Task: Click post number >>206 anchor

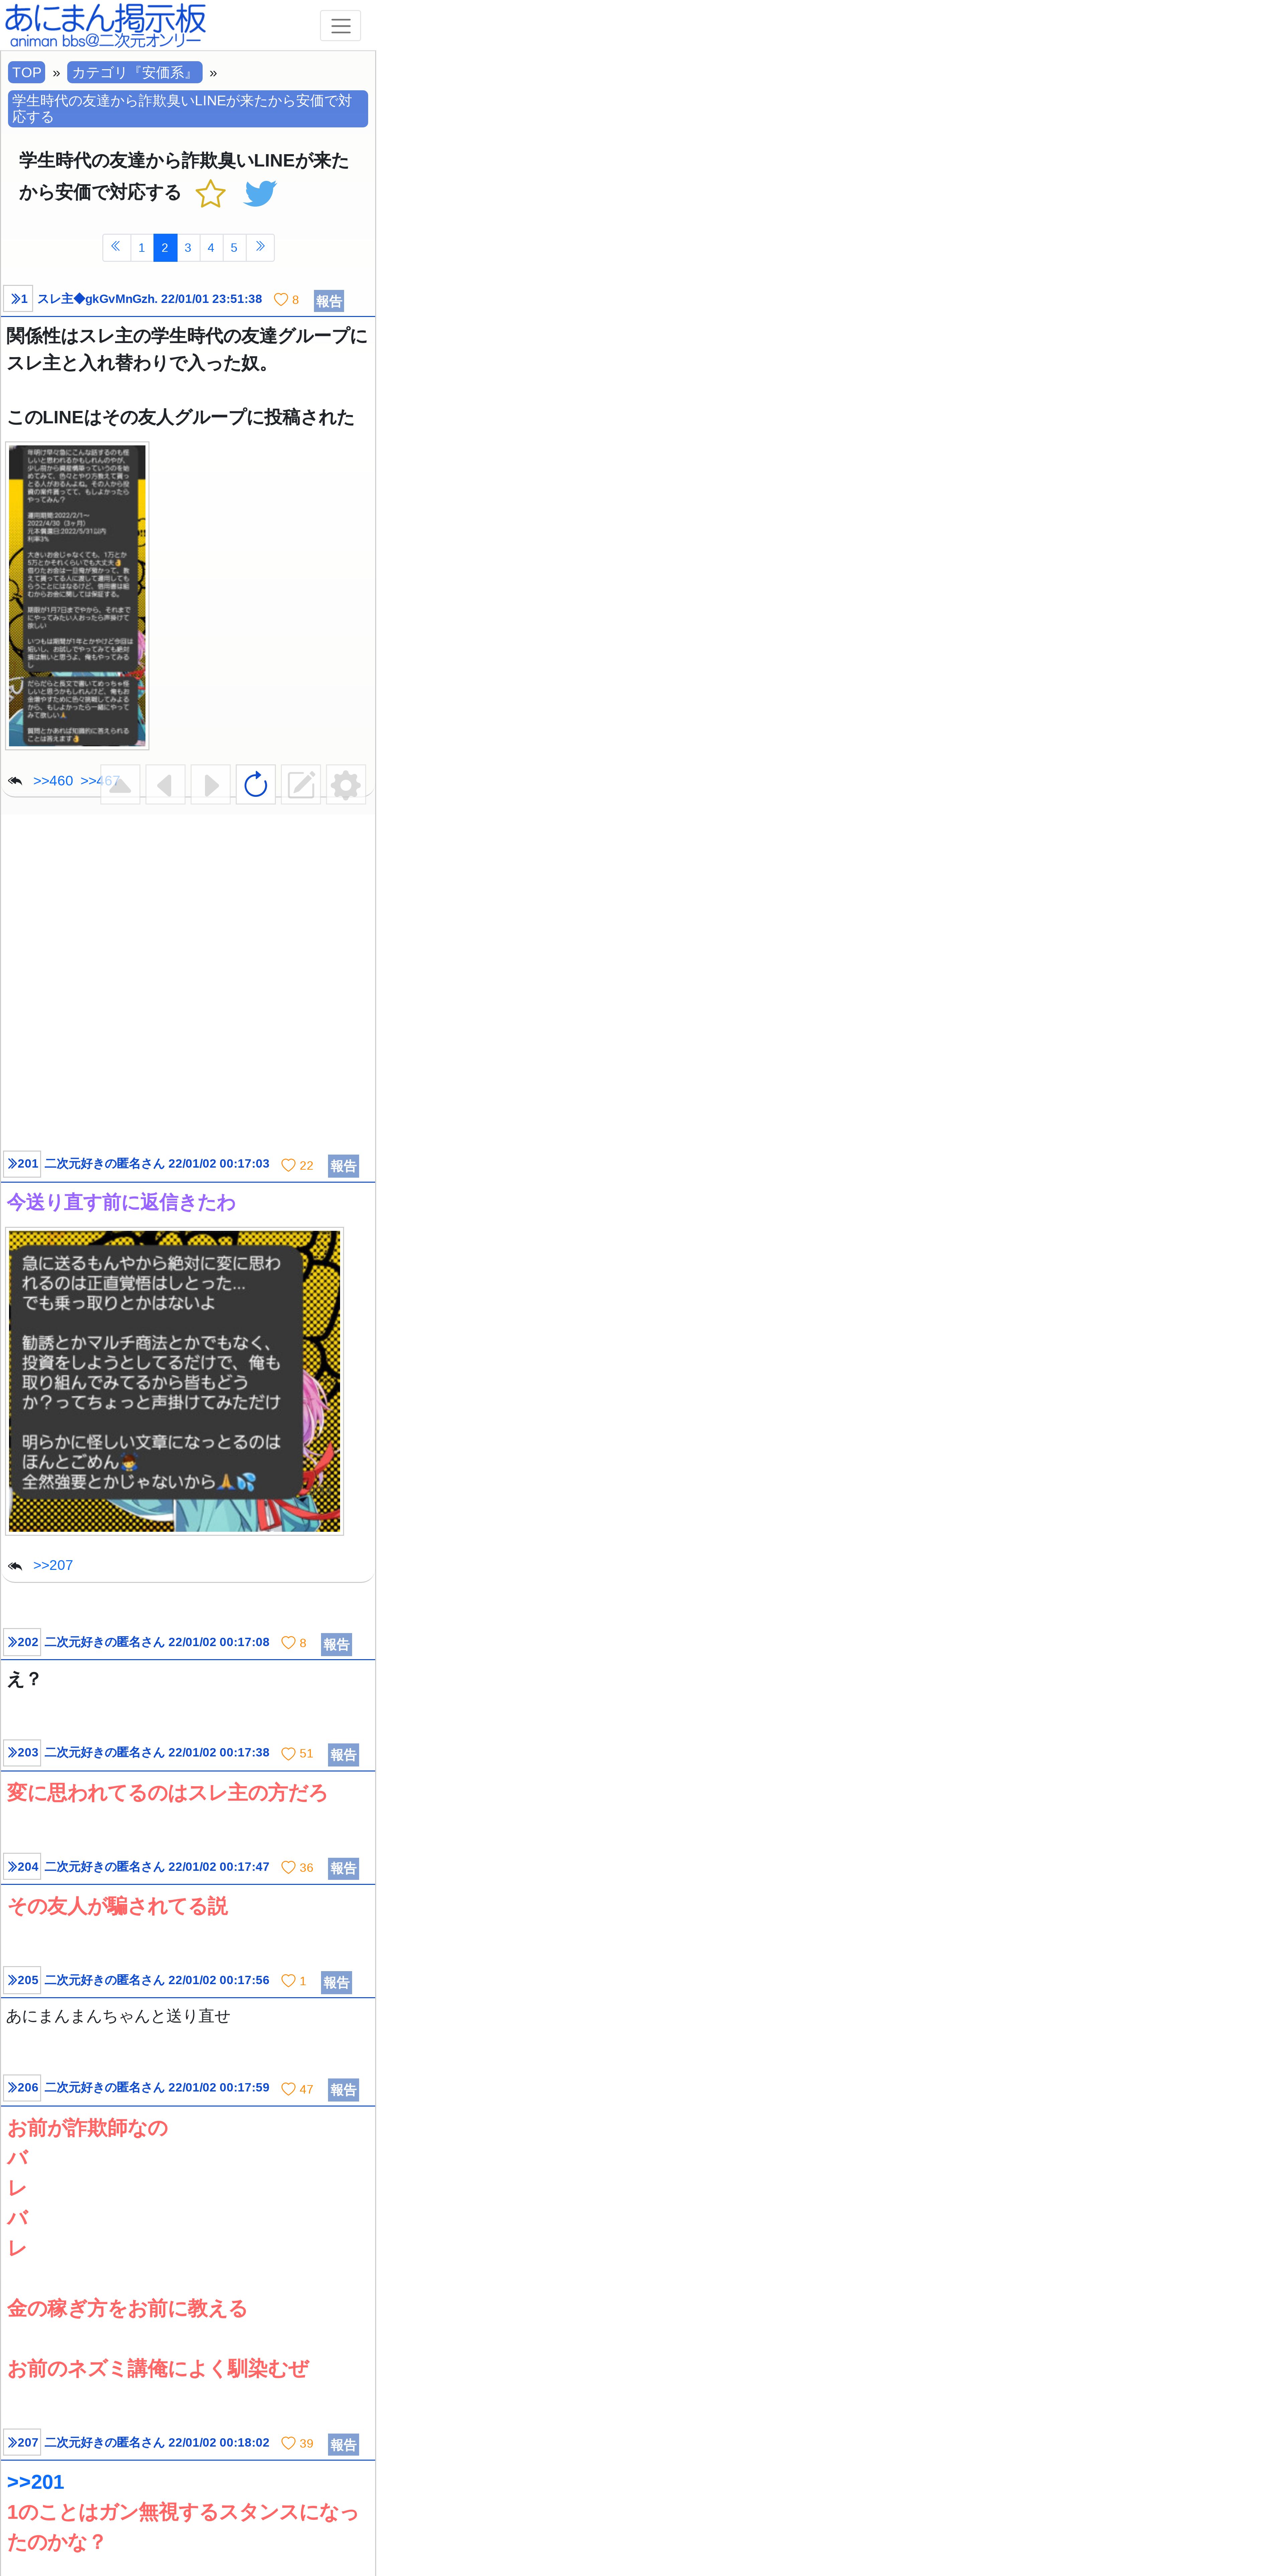Action: click(x=22, y=2088)
